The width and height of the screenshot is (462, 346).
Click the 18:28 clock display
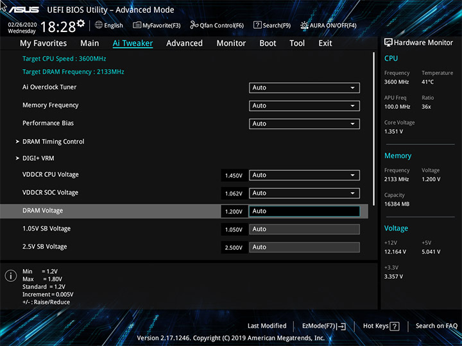(58, 27)
